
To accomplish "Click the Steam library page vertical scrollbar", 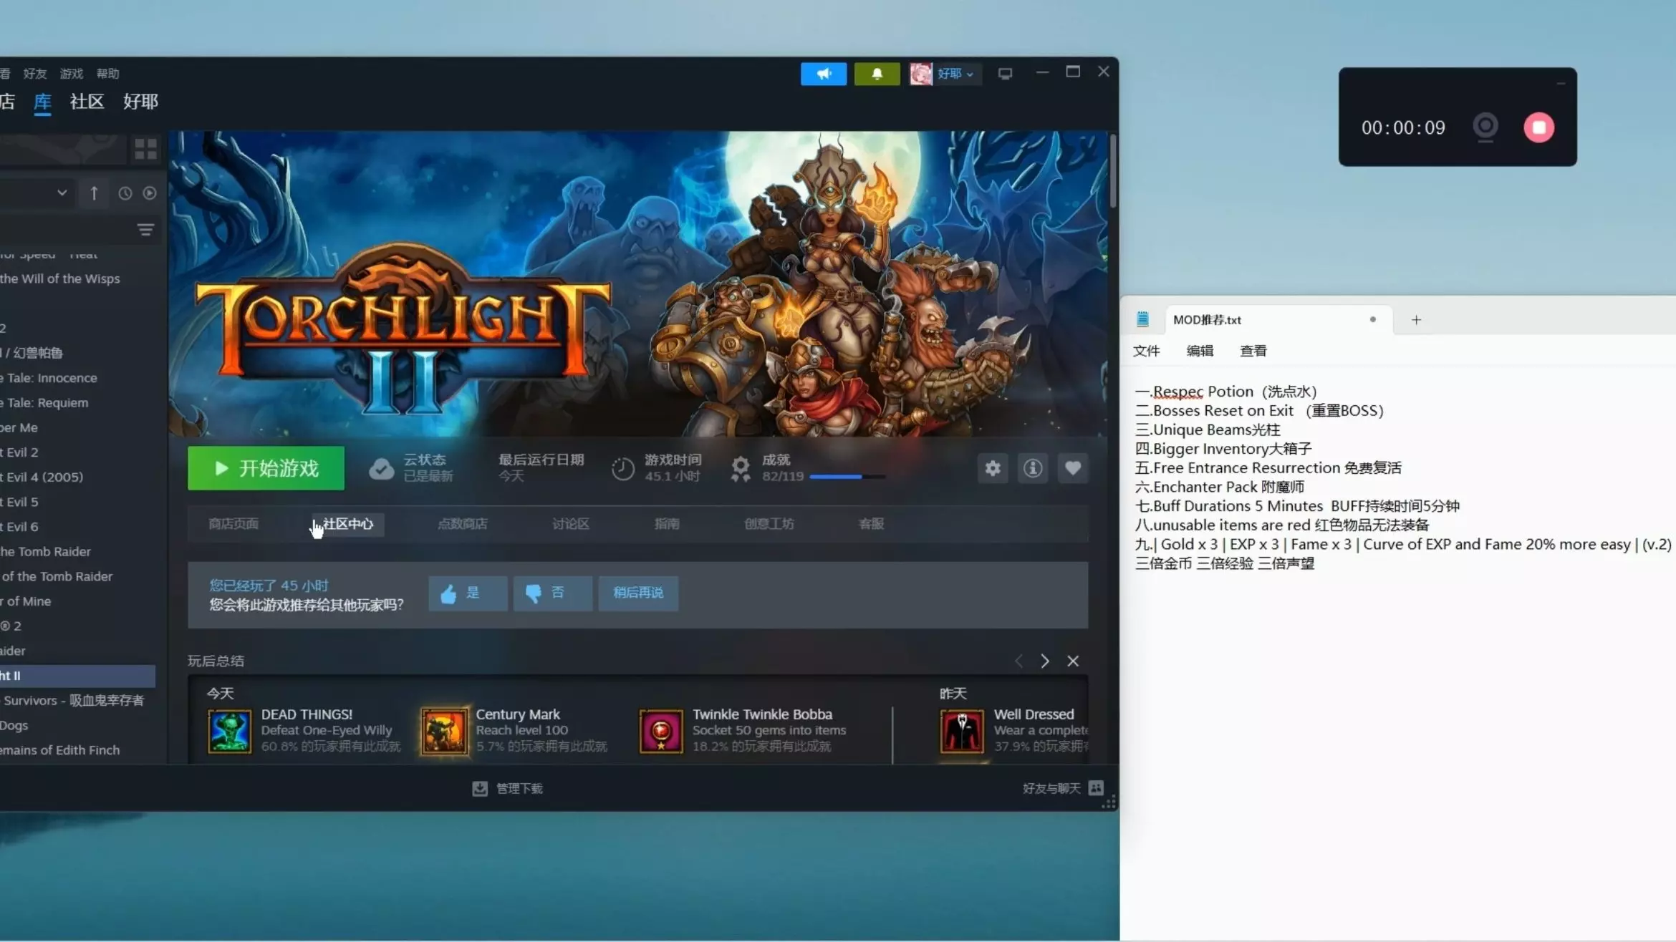I will click(1113, 172).
